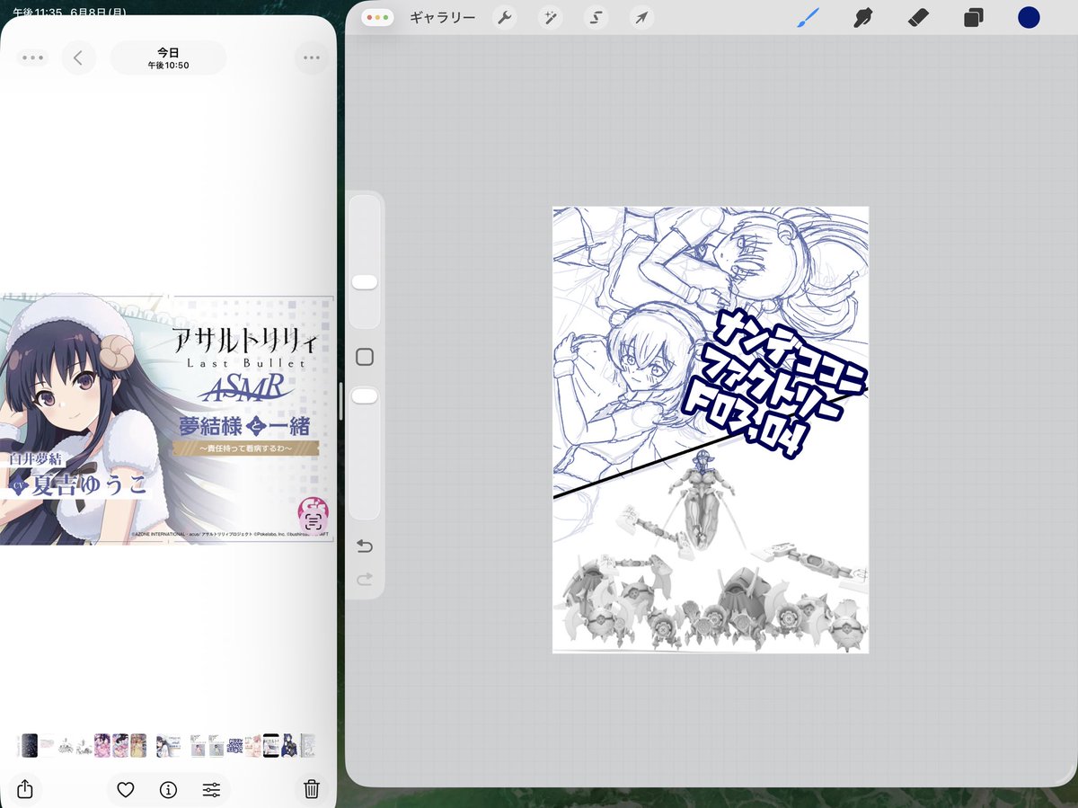This screenshot has width=1078, height=808.
Task: Open Procreate window multitasking dots
Action: pyautogui.click(x=377, y=17)
